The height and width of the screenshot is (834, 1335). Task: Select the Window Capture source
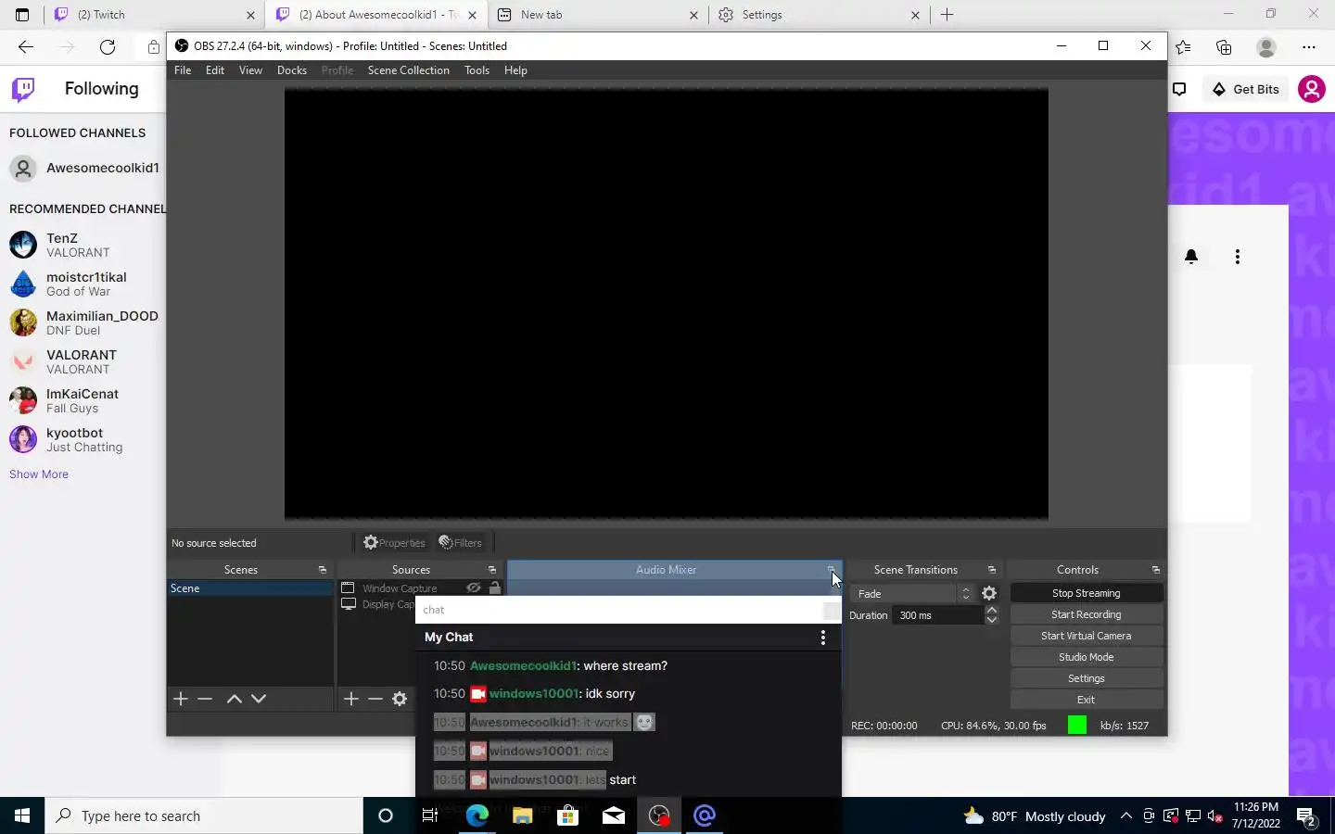click(x=400, y=588)
